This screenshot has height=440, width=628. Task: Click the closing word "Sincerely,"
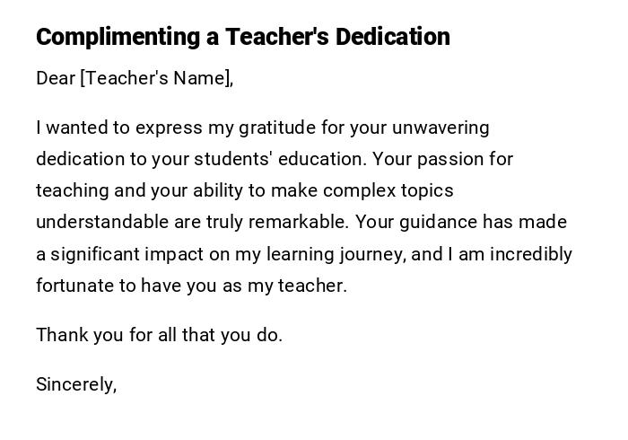click(x=76, y=384)
